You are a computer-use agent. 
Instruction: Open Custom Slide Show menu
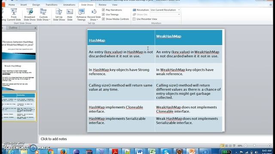[43, 15]
